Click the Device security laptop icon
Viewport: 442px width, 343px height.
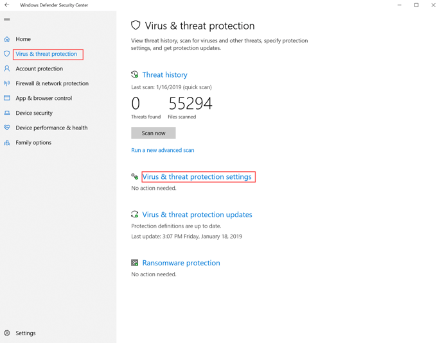point(7,113)
